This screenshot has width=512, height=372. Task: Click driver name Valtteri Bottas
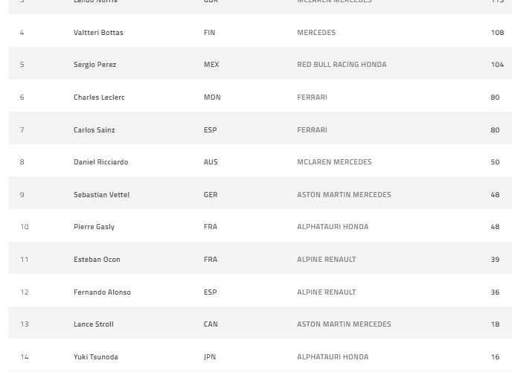[x=98, y=33]
